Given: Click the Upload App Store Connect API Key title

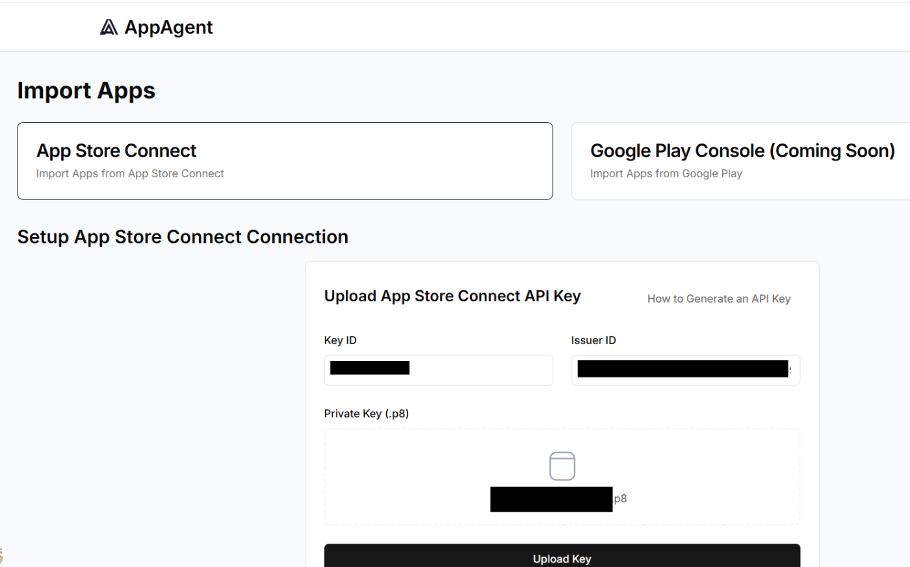Looking at the screenshot, I should [x=452, y=296].
